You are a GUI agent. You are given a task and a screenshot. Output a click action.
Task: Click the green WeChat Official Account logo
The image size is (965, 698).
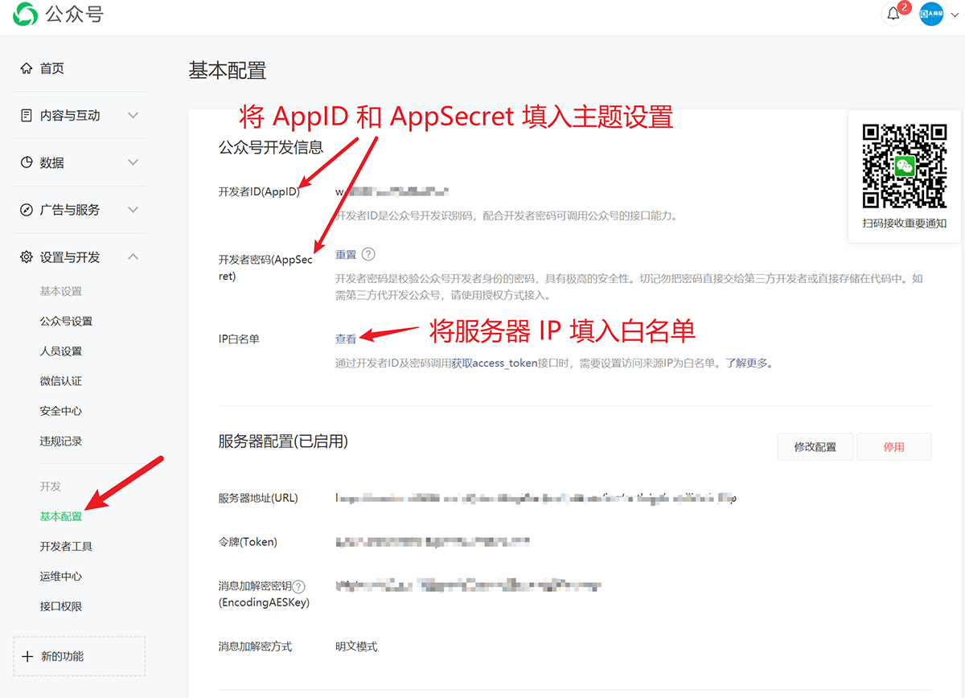tap(25, 14)
